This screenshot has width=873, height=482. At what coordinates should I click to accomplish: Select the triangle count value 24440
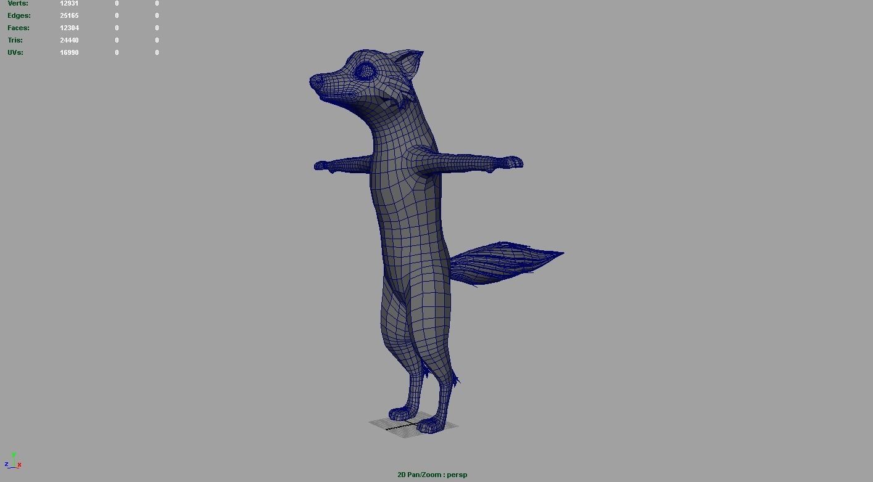pyautogui.click(x=69, y=40)
